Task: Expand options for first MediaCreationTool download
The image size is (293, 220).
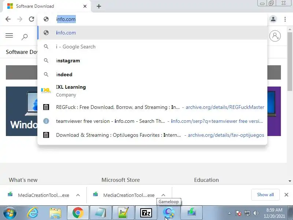Action: tap(78, 195)
